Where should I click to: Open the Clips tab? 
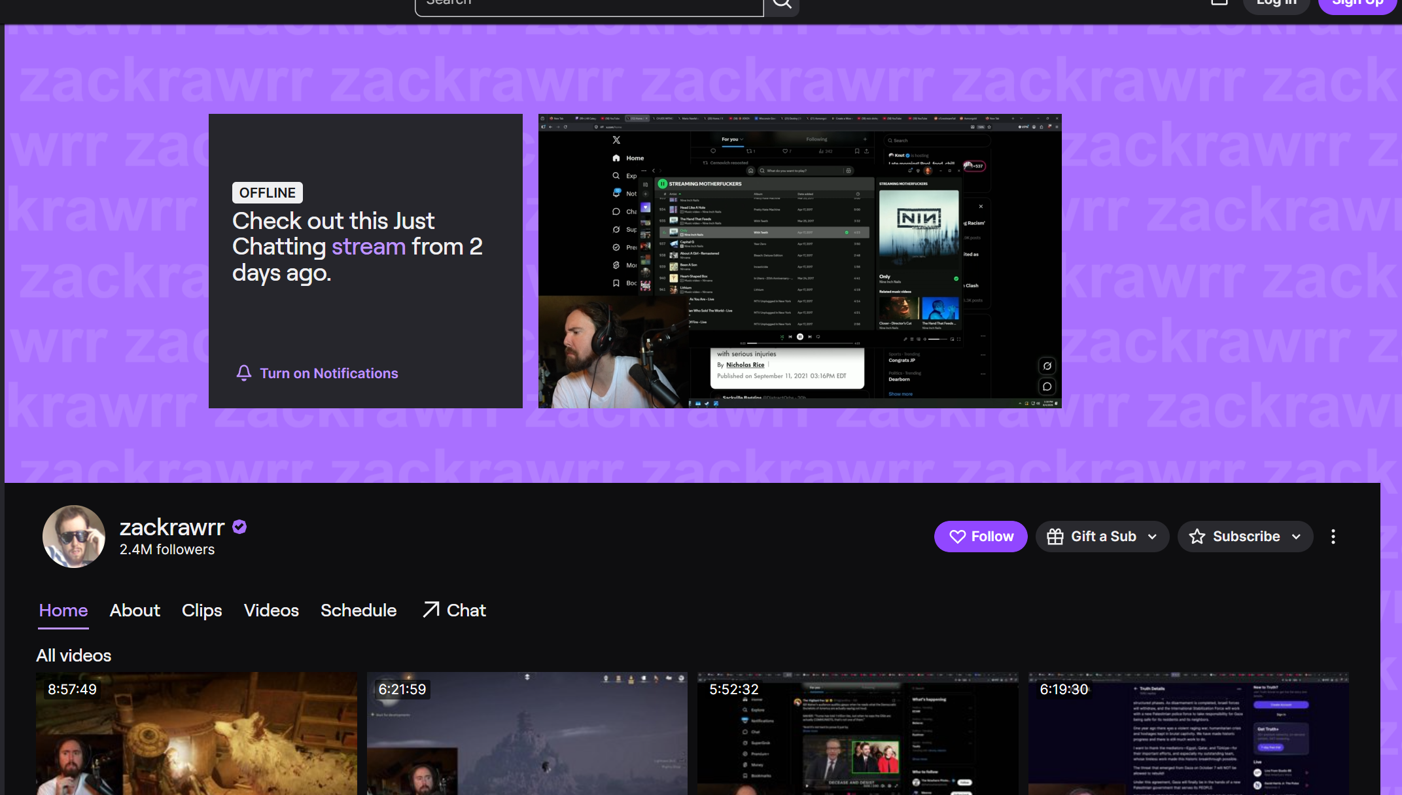202,610
